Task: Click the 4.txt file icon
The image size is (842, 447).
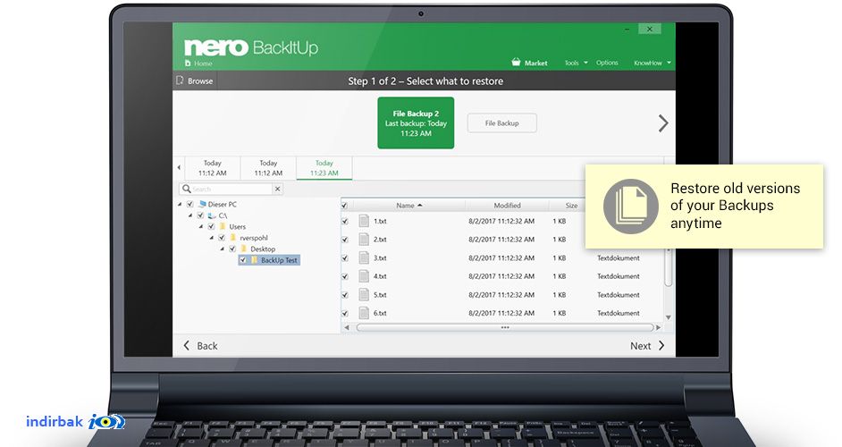Action: (x=364, y=276)
